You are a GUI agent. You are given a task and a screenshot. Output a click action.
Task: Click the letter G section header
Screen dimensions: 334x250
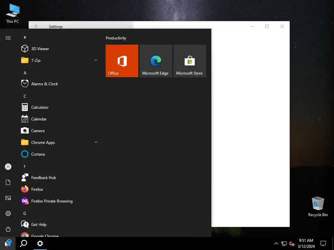pyautogui.click(x=25, y=213)
